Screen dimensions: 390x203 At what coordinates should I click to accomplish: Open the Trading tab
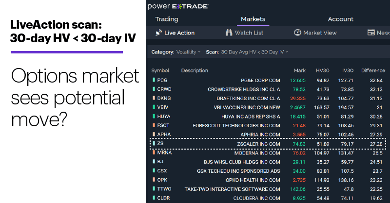(x=167, y=19)
